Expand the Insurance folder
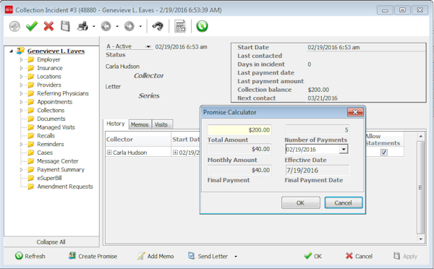The image size is (434, 269). click(21, 68)
